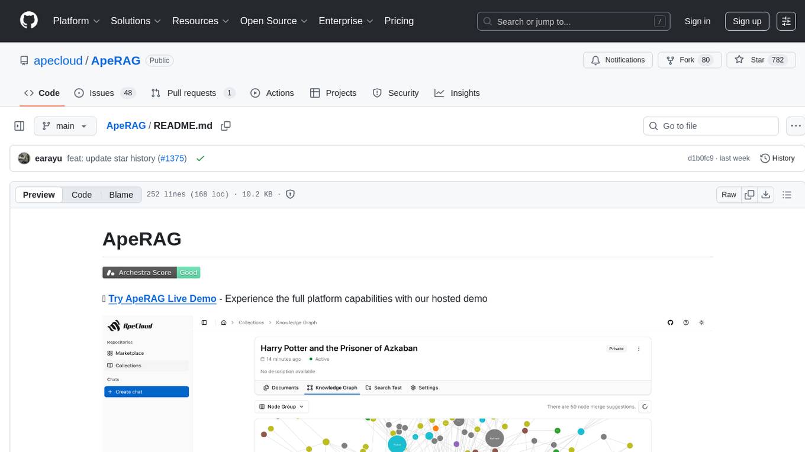Copy the raw file contents
Viewport: 805px width, 452px height.
(750, 195)
